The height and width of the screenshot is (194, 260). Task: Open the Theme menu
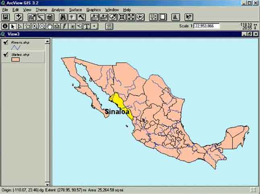click(41, 9)
